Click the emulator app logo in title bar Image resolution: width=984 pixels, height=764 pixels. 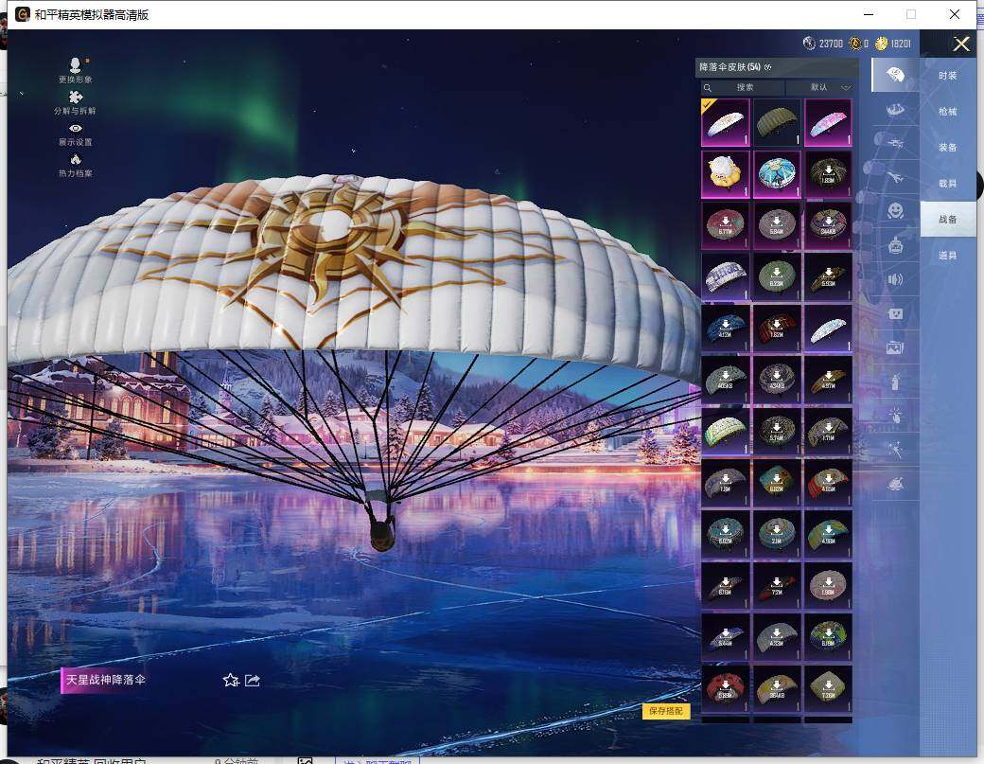(x=22, y=14)
